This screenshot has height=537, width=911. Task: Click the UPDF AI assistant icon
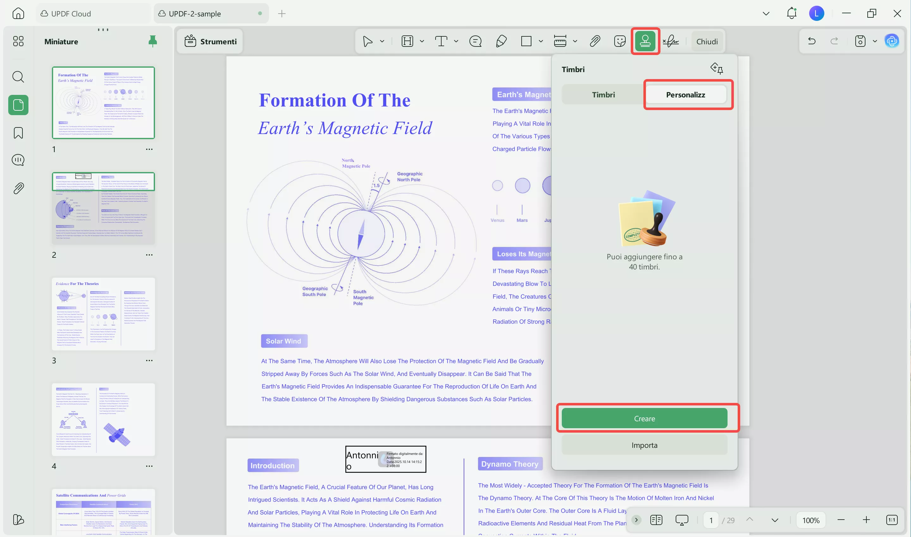(892, 41)
